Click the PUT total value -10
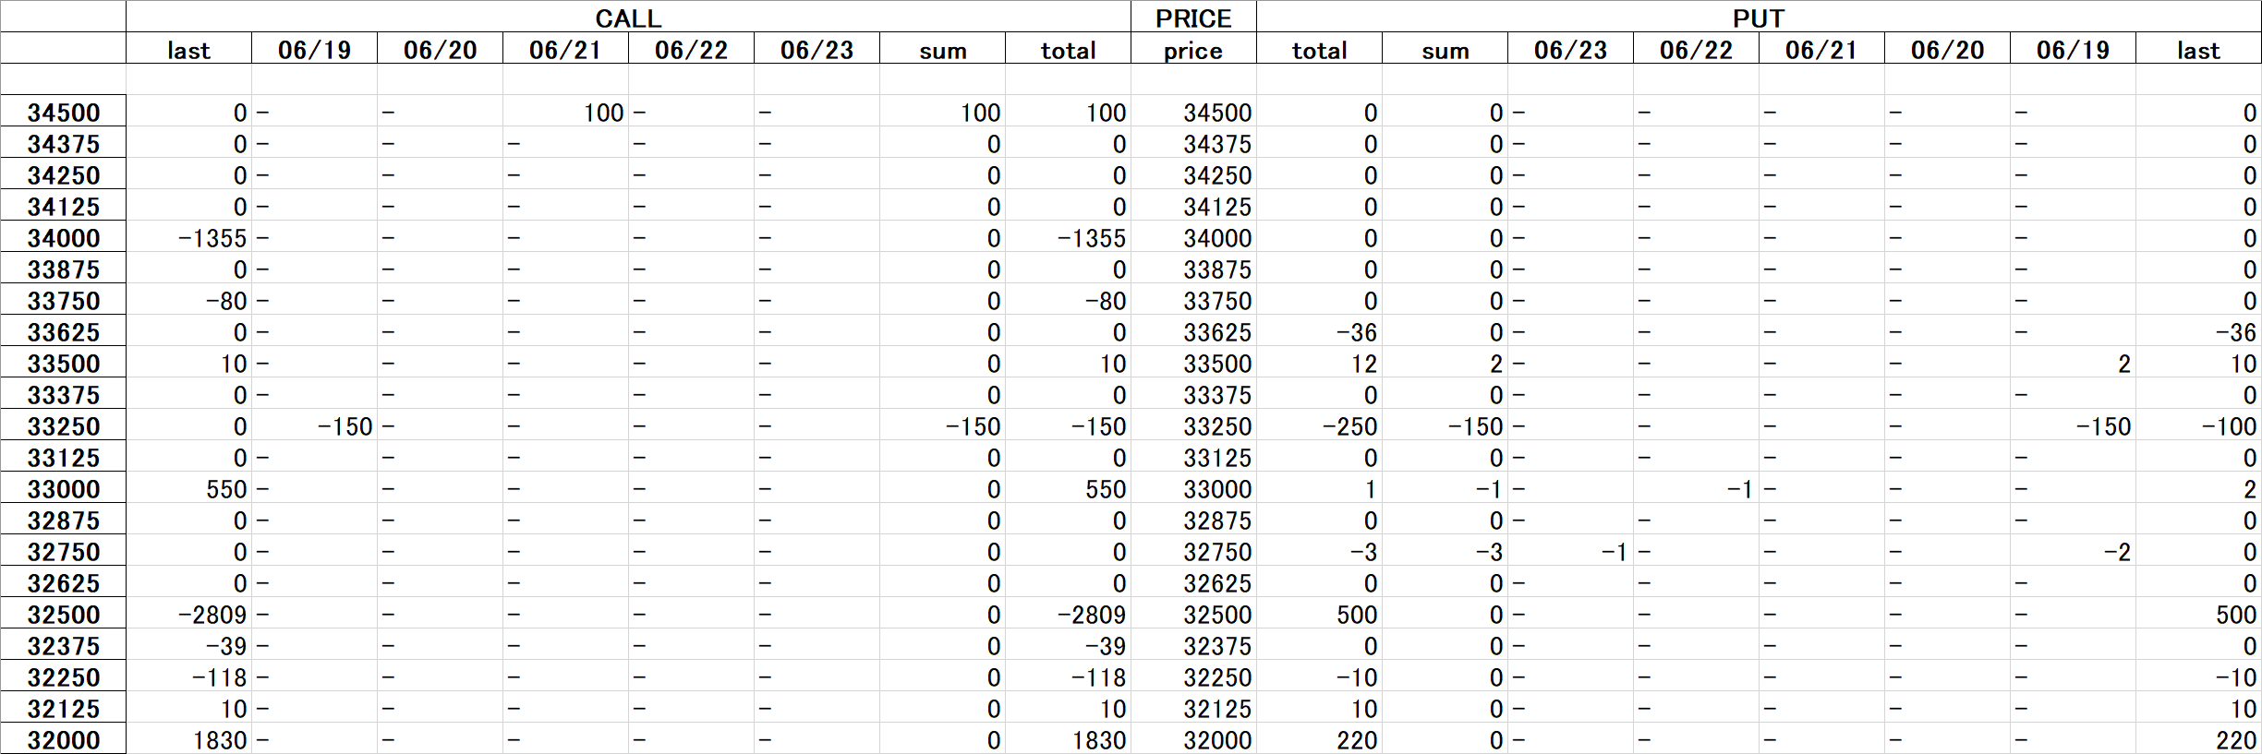This screenshot has width=2262, height=754. (x=1319, y=677)
